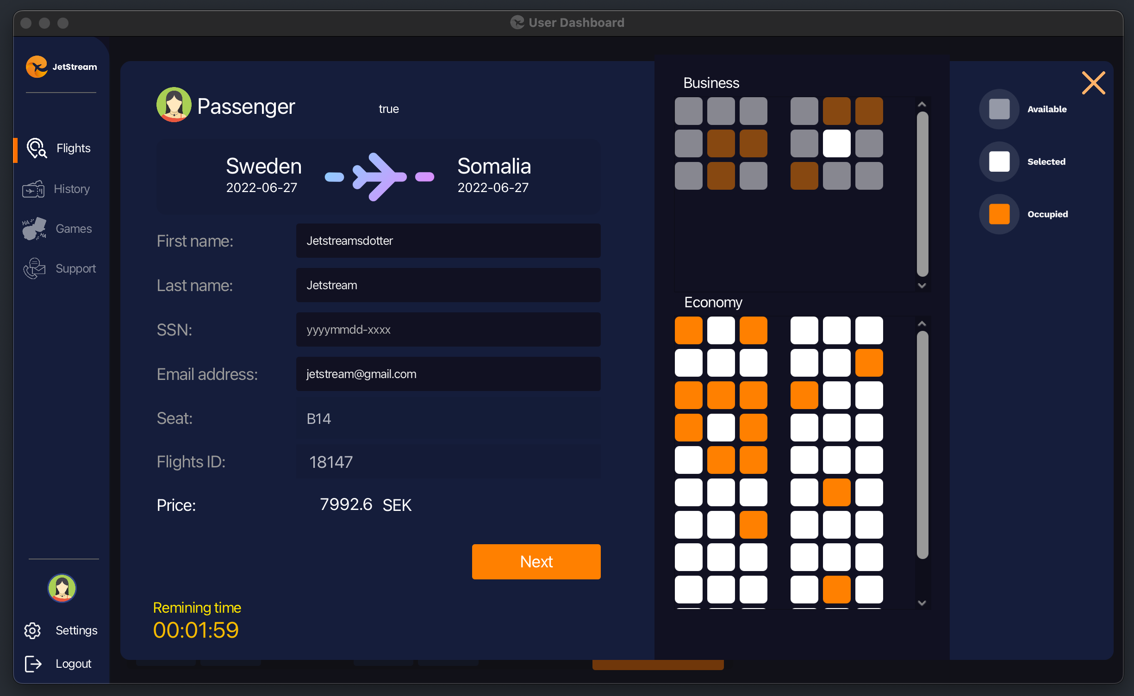
Task: Open the History panel in the sidebar
Action: [x=71, y=189]
